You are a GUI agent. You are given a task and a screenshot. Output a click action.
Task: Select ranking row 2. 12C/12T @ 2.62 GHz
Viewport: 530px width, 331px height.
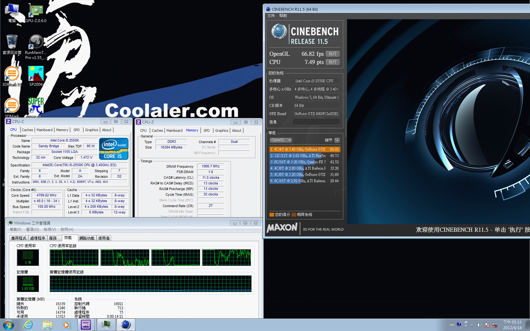(x=305, y=156)
